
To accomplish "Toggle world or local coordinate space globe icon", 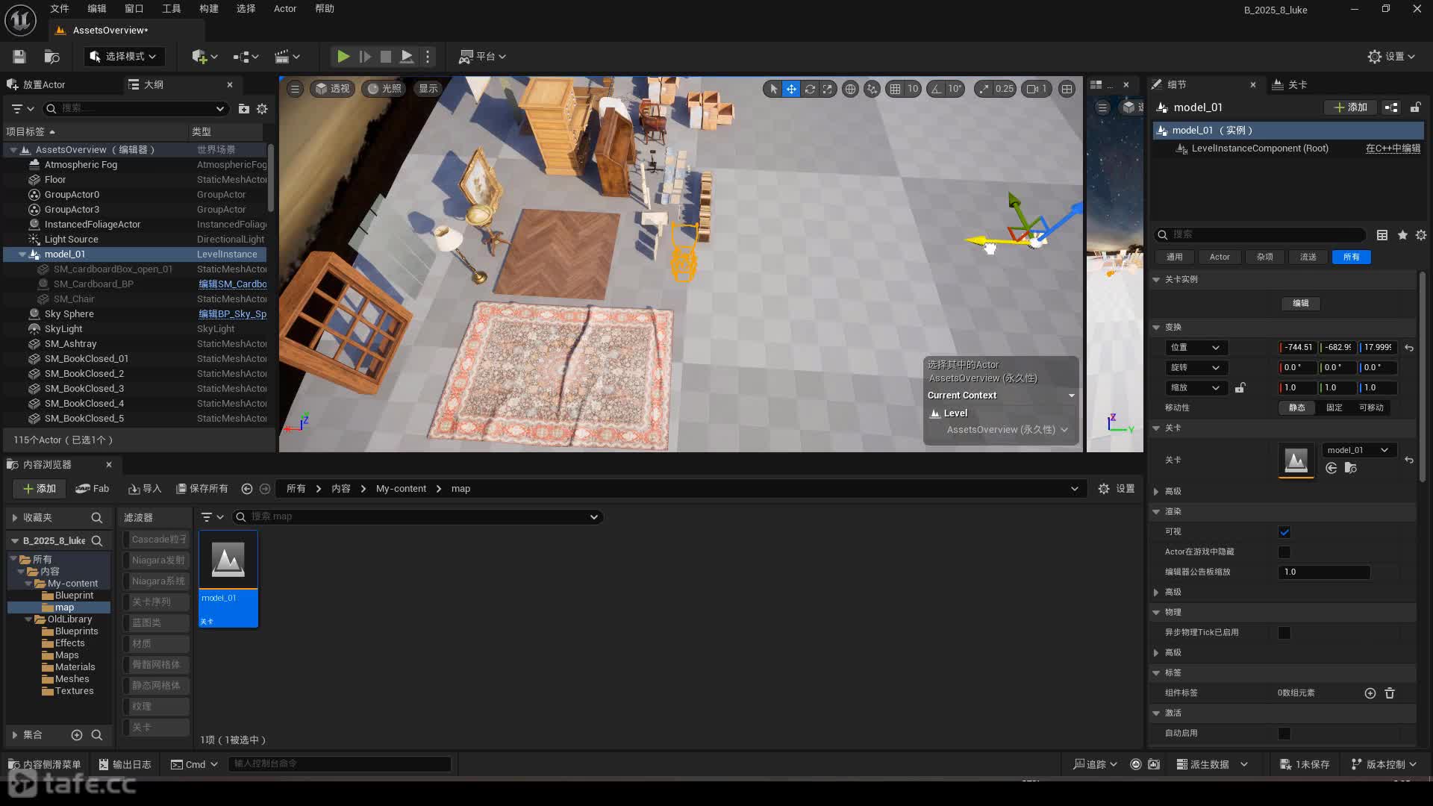I will click(x=850, y=89).
